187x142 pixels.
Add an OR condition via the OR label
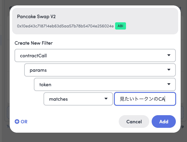[x=24, y=121]
